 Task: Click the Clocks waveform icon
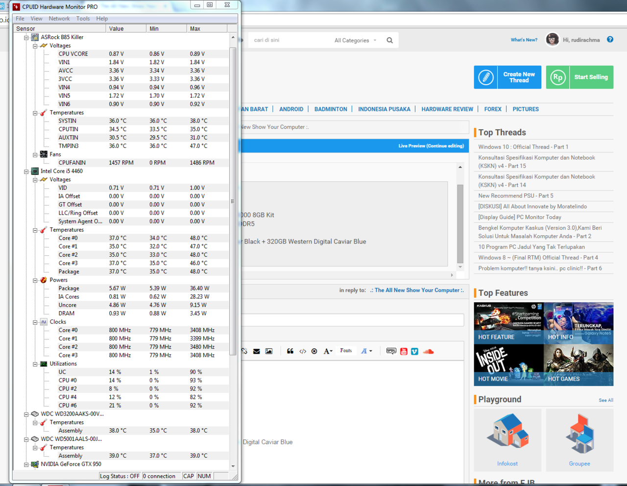coord(44,322)
